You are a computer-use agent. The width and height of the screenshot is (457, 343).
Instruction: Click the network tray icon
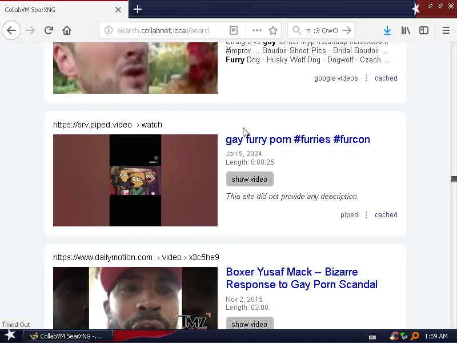tap(404, 336)
